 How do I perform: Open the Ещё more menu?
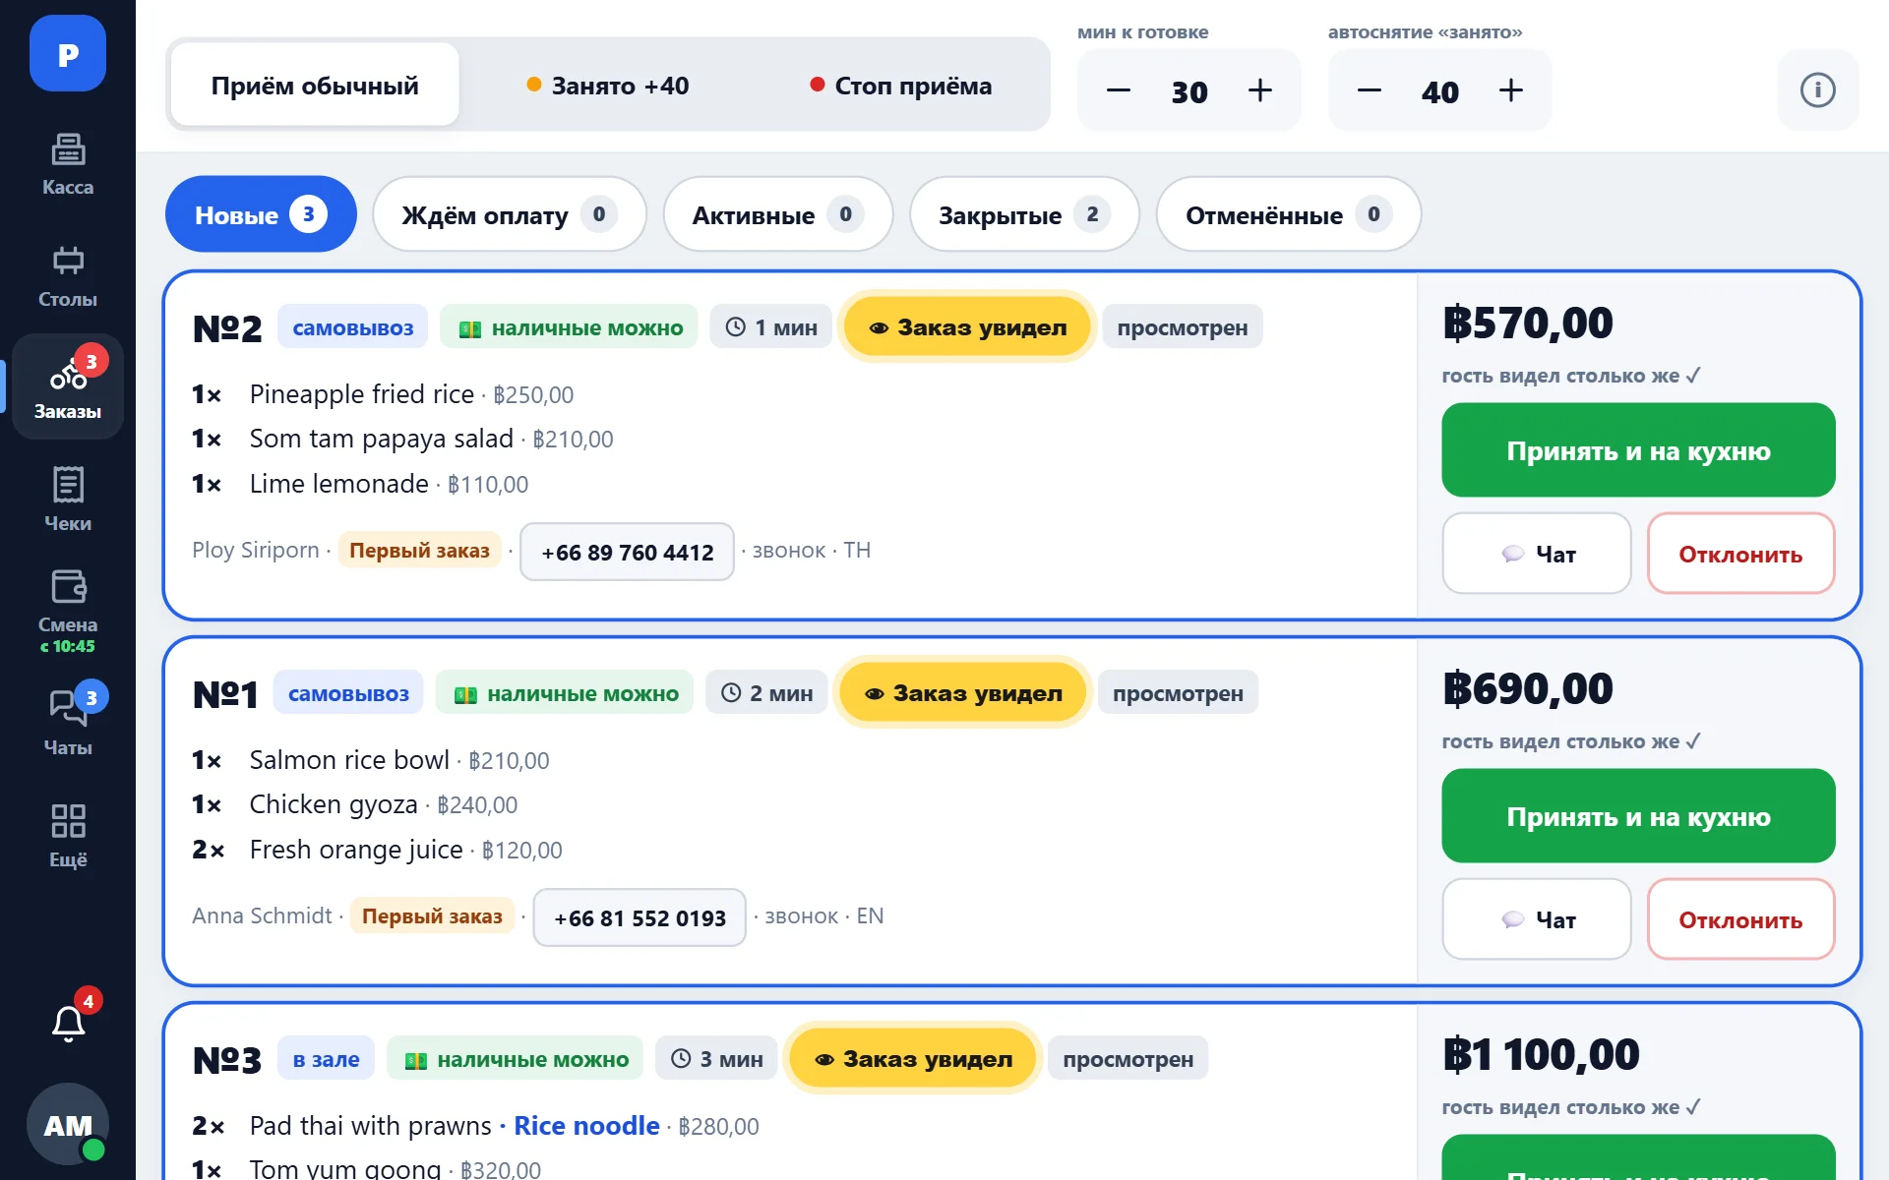click(x=68, y=837)
